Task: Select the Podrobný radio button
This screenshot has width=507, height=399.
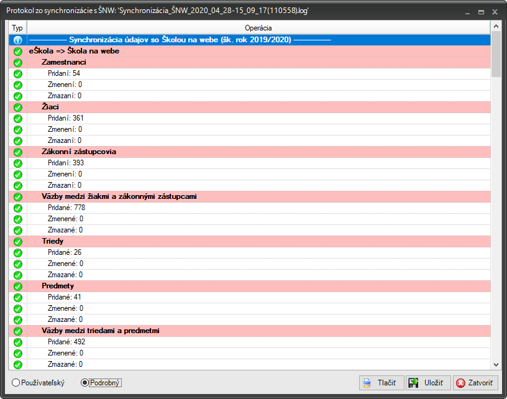Action: [84, 383]
